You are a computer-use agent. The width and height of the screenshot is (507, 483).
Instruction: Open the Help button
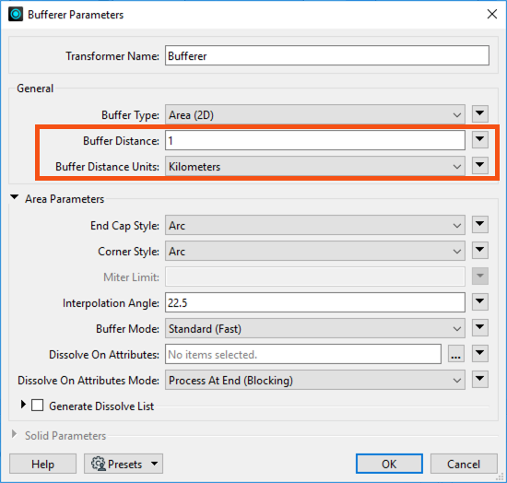tap(42, 464)
